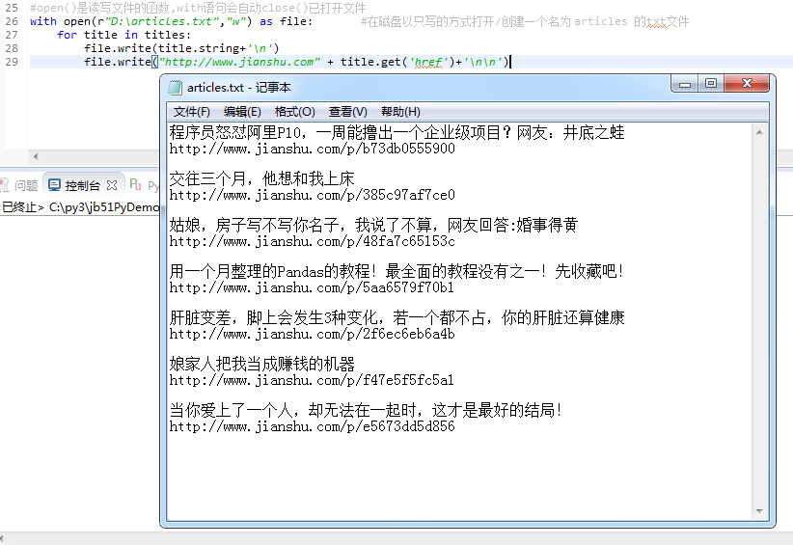Image resolution: width=793 pixels, height=545 pixels.
Task: Open the 文件(F) menu in Notepad
Action: [191, 112]
